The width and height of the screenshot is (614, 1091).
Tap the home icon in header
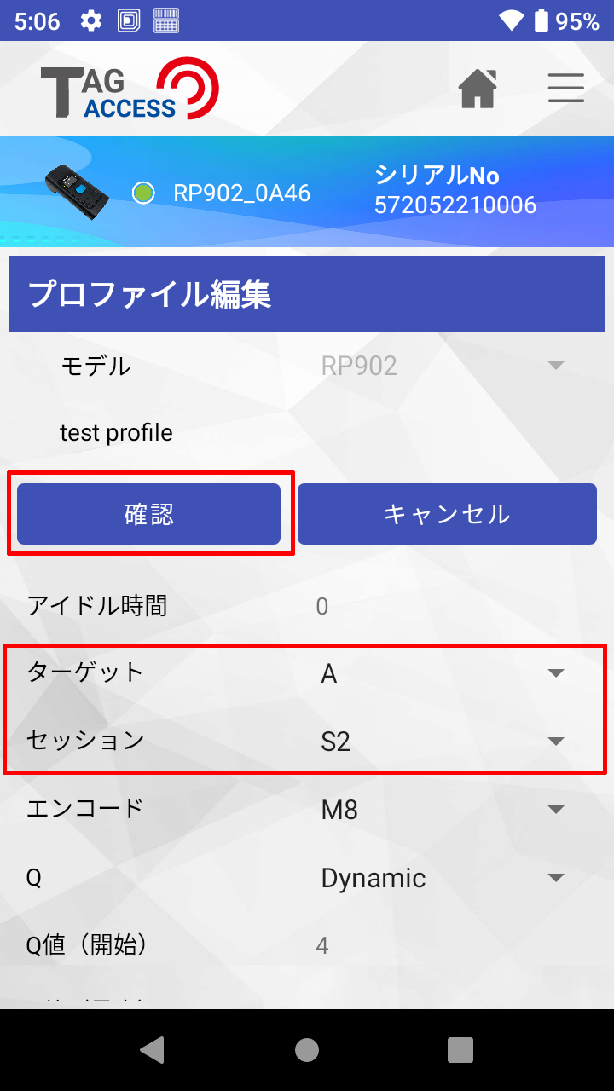click(x=478, y=88)
